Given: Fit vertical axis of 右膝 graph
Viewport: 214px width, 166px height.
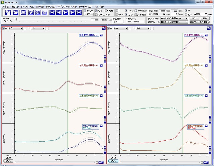Looking at the screenshot, I should 210,92.
